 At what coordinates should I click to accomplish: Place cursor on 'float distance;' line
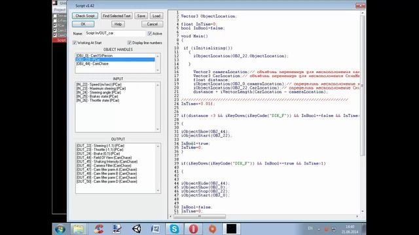211,80
